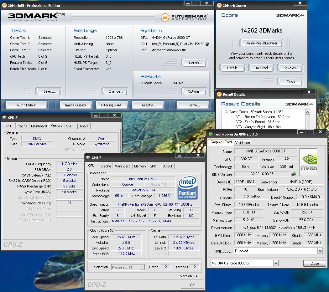Screen dimensions: 329x292
Task: Open Image Quality settings
Action: coord(76,105)
